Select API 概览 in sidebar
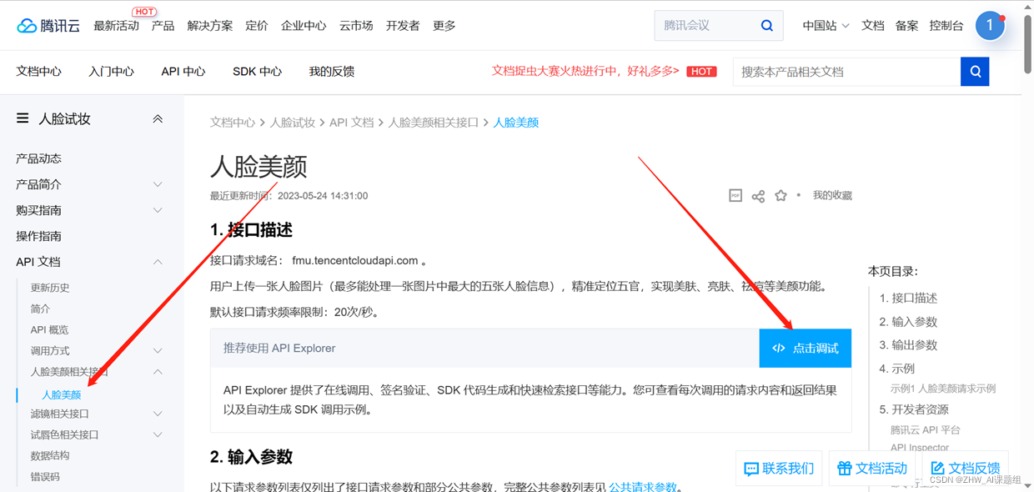Screen dimensions: 1034x492 (x=49, y=330)
